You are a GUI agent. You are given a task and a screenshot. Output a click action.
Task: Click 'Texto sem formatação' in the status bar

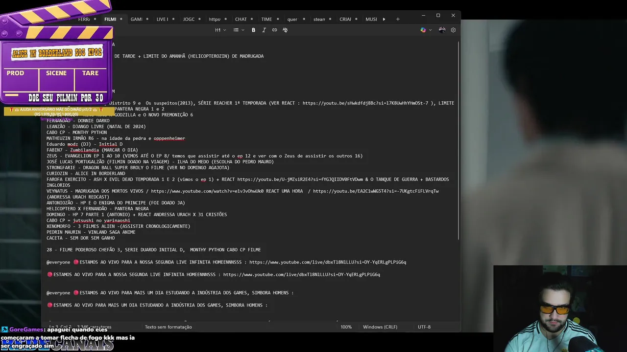168,327
